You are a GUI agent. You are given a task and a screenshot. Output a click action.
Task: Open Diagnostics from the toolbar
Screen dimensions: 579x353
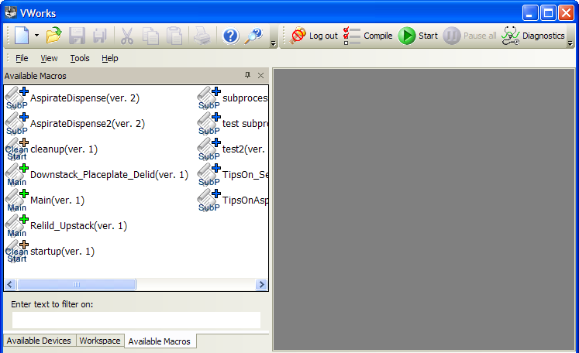coord(533,36)
